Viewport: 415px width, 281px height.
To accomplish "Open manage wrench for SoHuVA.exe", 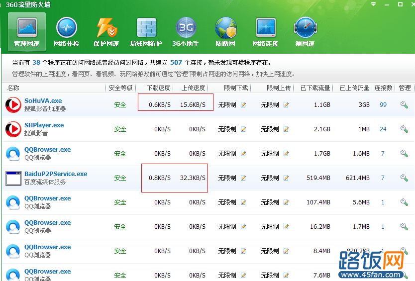I will [404, 105].
